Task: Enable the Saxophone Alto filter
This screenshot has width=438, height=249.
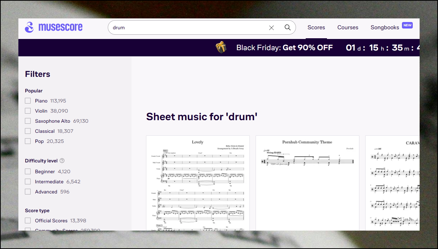Action: 28,121
